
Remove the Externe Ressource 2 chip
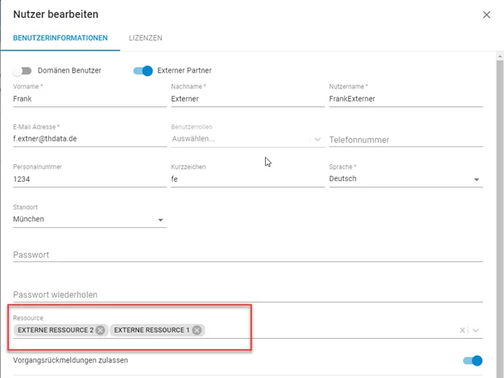(100, 330)
